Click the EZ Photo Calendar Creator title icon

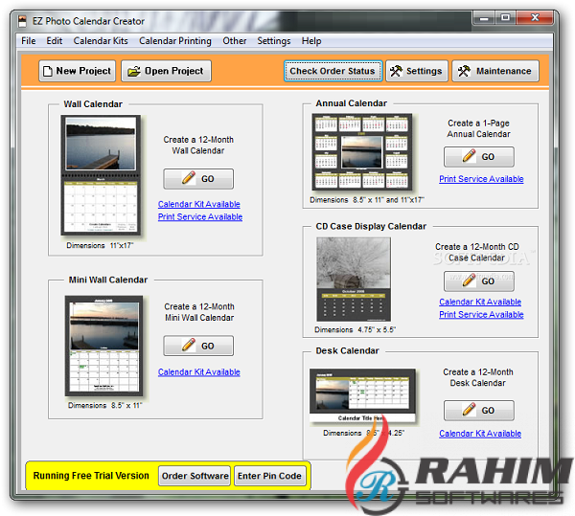tap(23, 21)
